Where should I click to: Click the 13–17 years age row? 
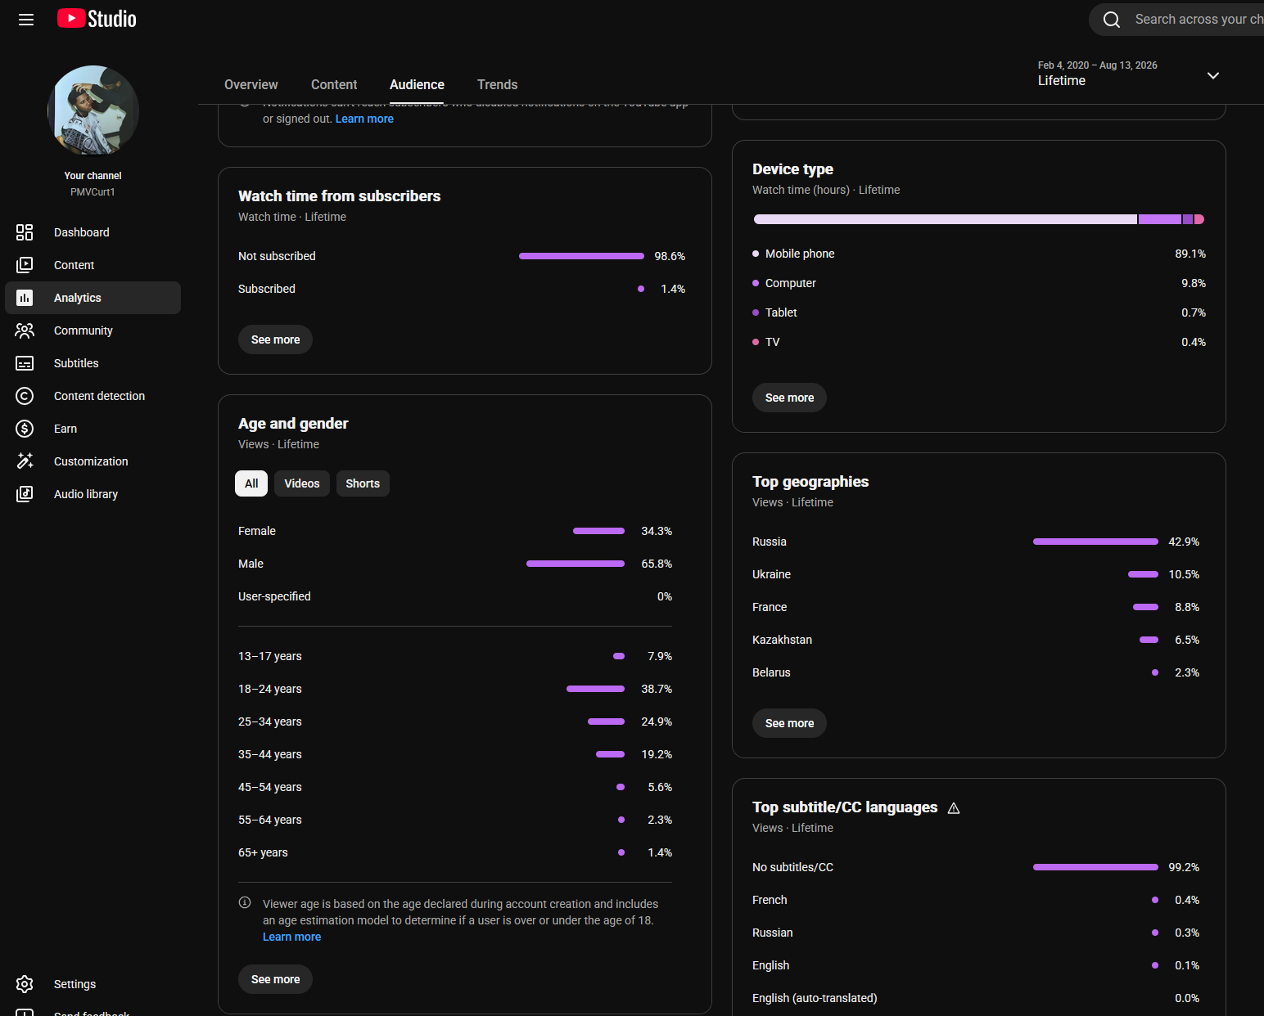455,656
